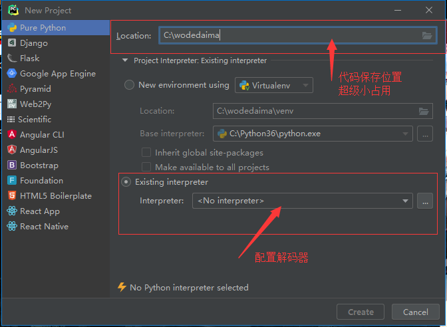
Task: Collapse the Project Interpreter section
Action: click(124, 60)
